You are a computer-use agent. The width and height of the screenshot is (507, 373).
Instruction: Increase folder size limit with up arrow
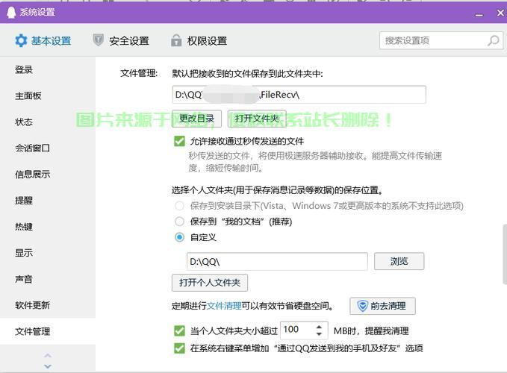tap(319, 327)
